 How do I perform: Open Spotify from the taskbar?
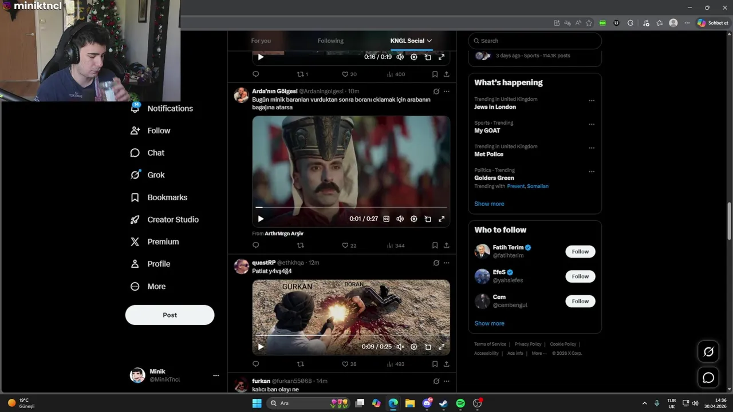(460, 403)
